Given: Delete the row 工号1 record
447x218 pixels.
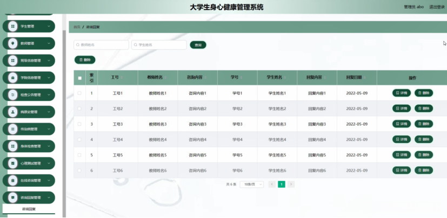Looking at the screenshot, I should coord(424,93).
